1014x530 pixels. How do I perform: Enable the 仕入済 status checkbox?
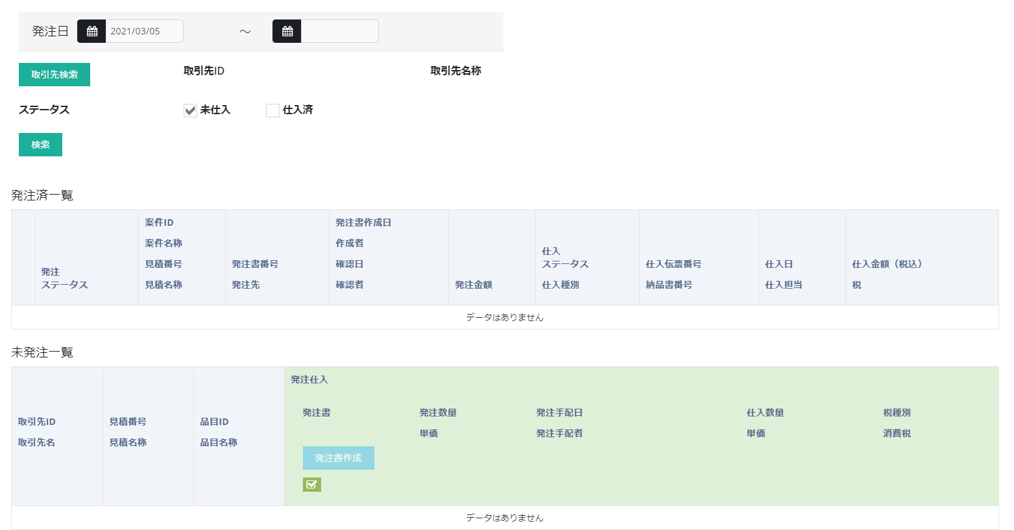272,110
